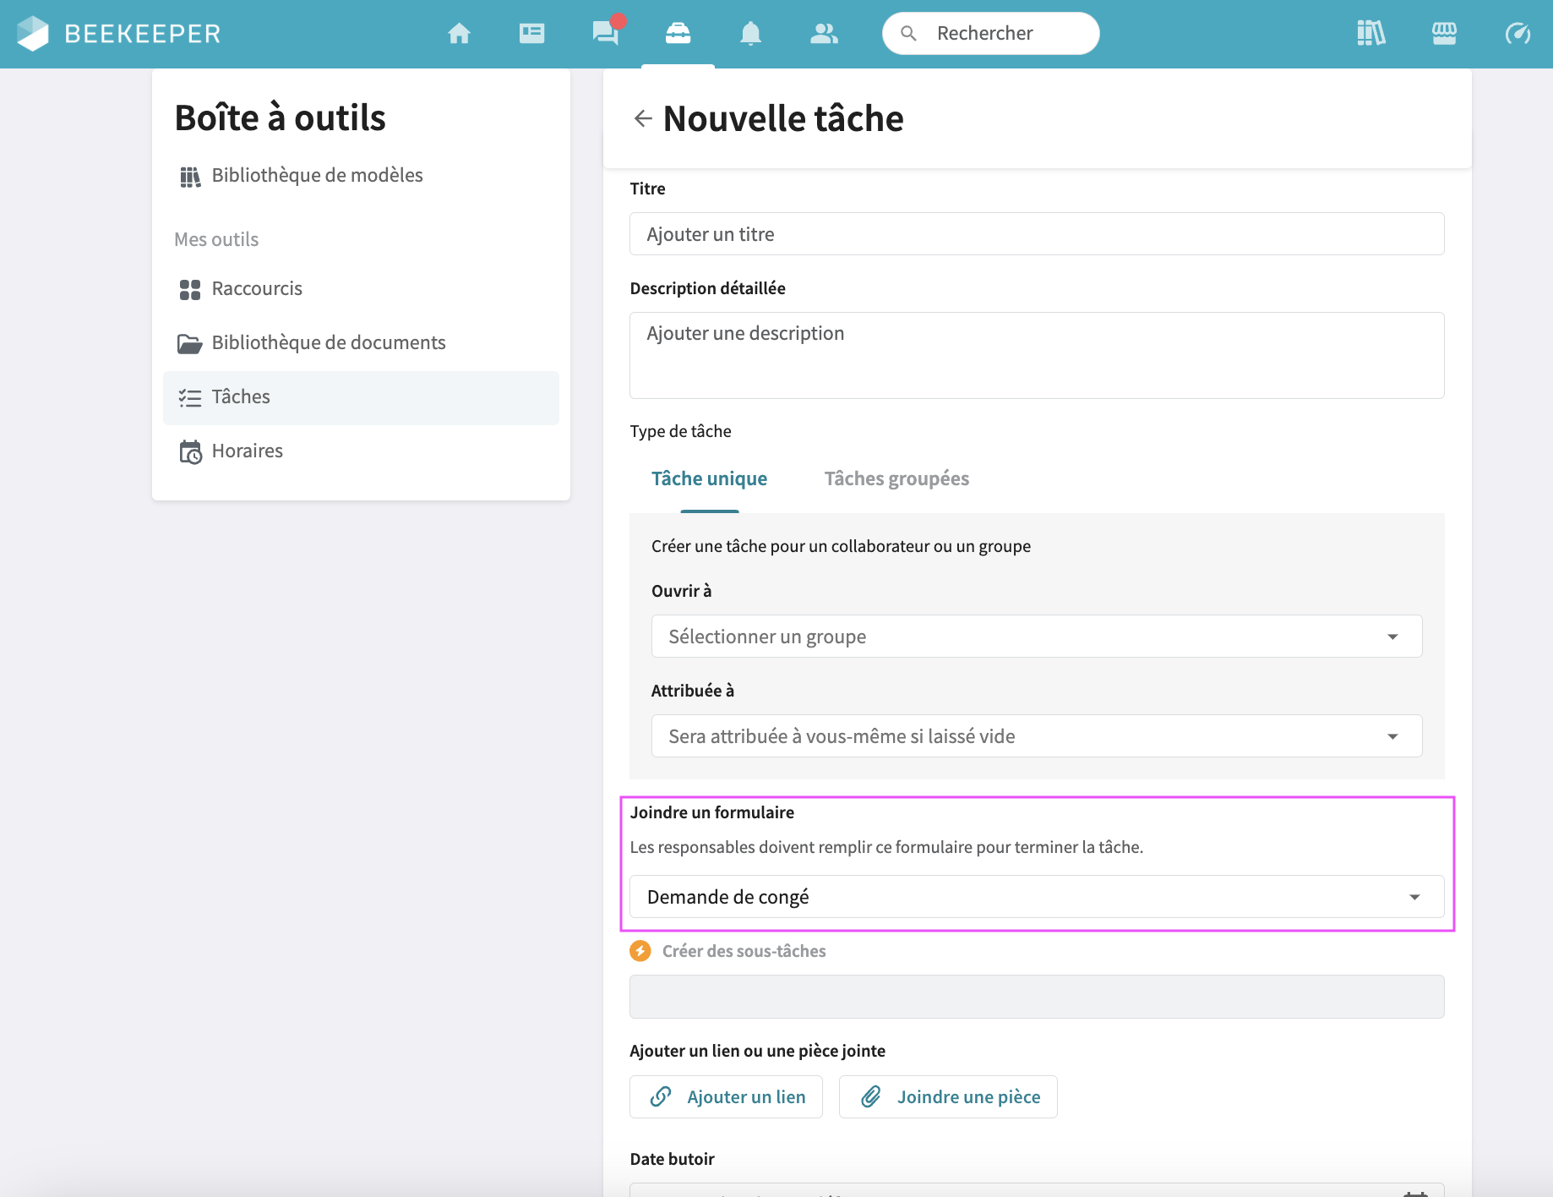Select the Tâche unique tab
The height and width of the screenshot is (1197, 1553).
[x=709, y=479]
